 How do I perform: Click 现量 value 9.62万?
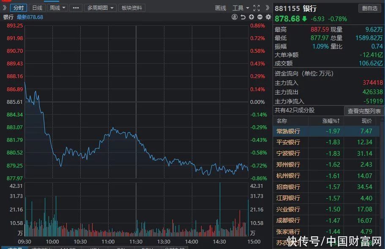tap(374, 30)
